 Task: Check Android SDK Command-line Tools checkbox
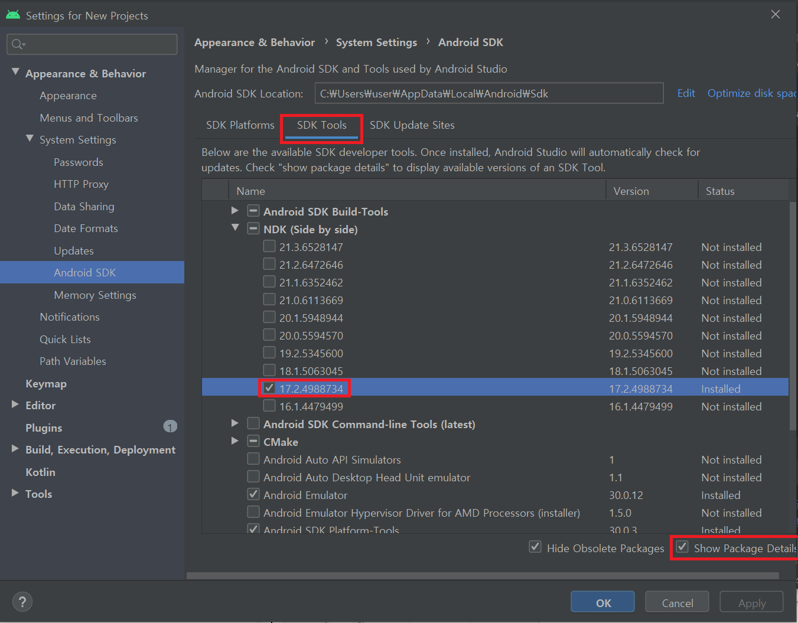coord(253,423)
